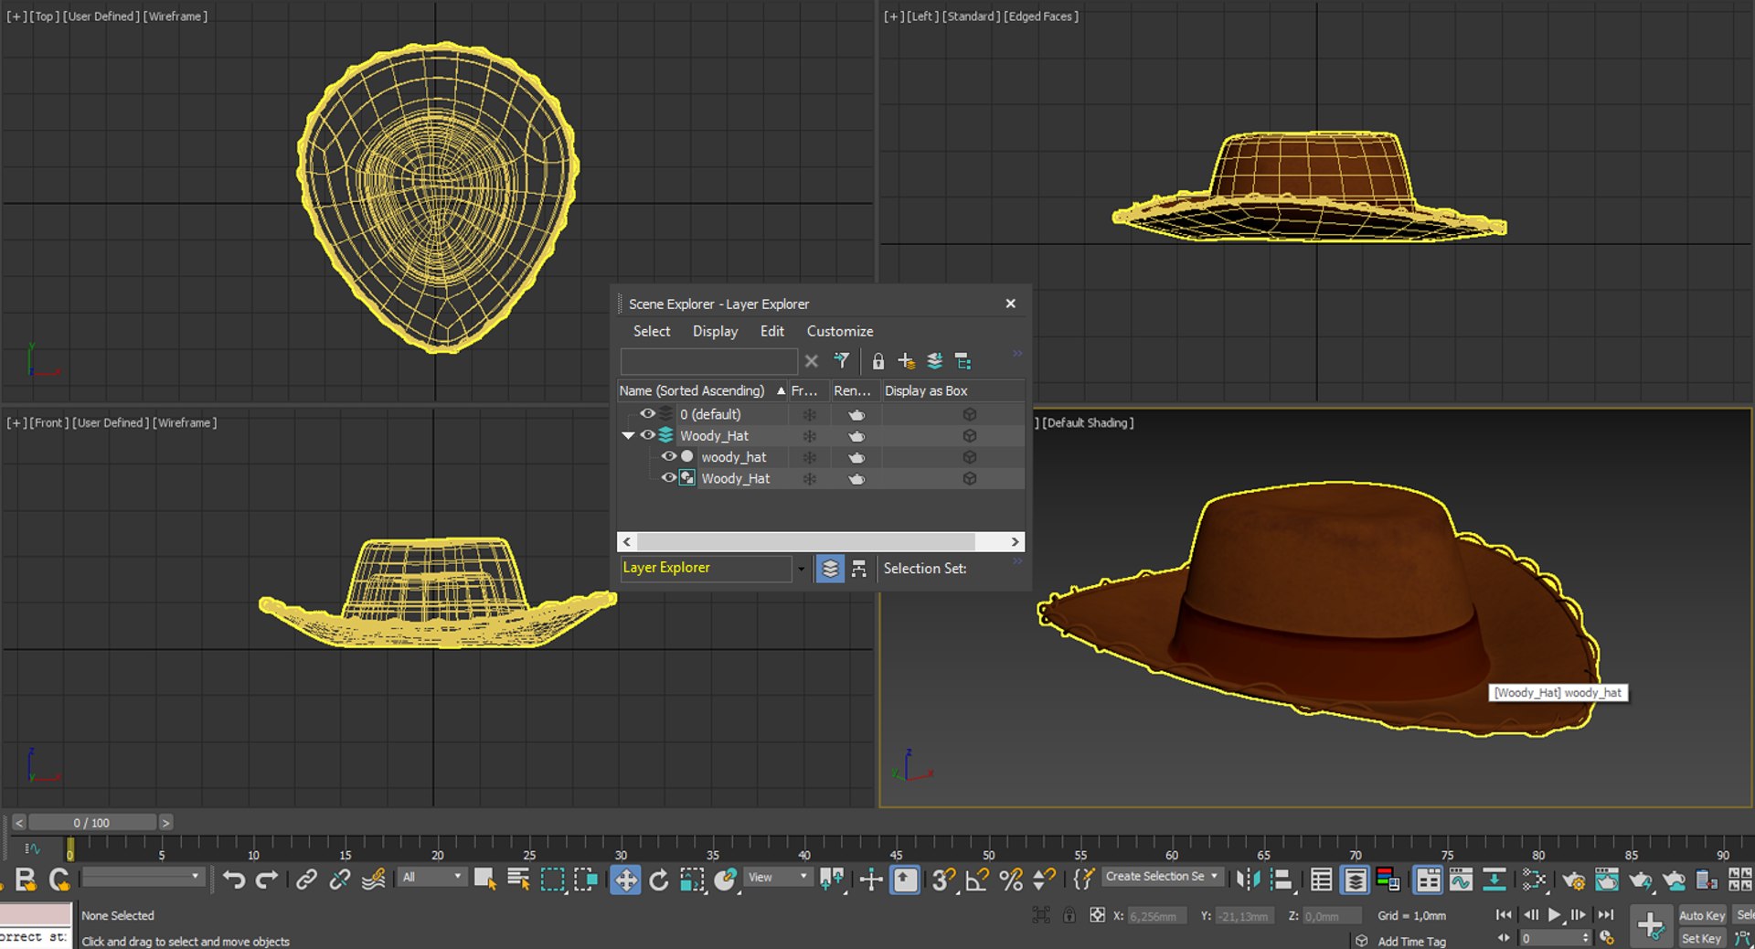Toggle 3D Snaps on the toolbar

(943, 880)
